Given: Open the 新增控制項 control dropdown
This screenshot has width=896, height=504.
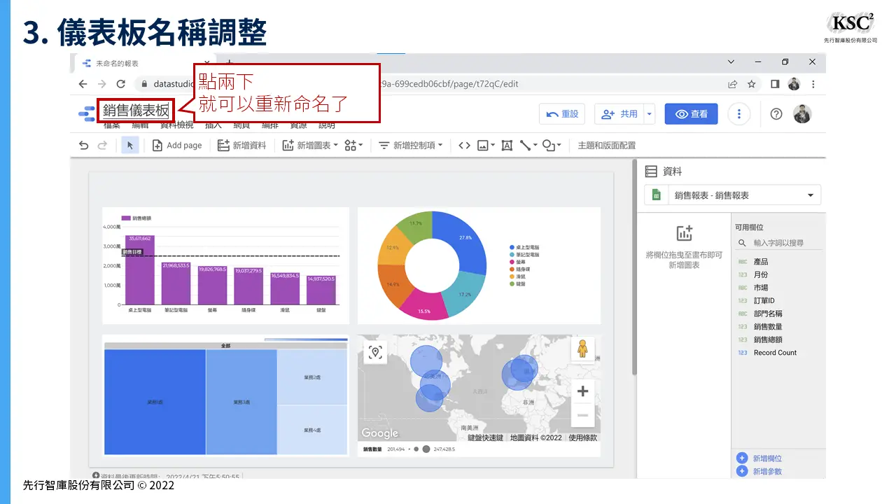Looking at the screenshot, I should point(410,145).
